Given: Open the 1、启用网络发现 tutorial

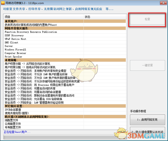Looking at the screenshot, I should 148,120.
